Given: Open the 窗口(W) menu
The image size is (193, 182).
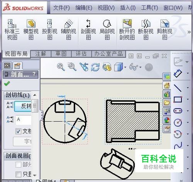Looking at the screenshot, I should tap(173, 8).
